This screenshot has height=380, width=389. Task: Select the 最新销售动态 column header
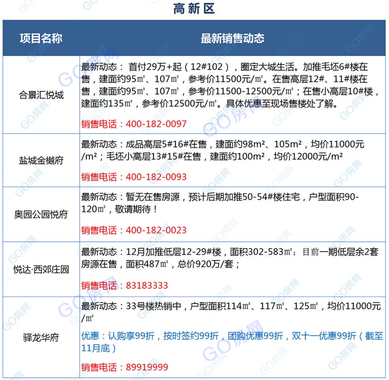[x=232, y=38]
